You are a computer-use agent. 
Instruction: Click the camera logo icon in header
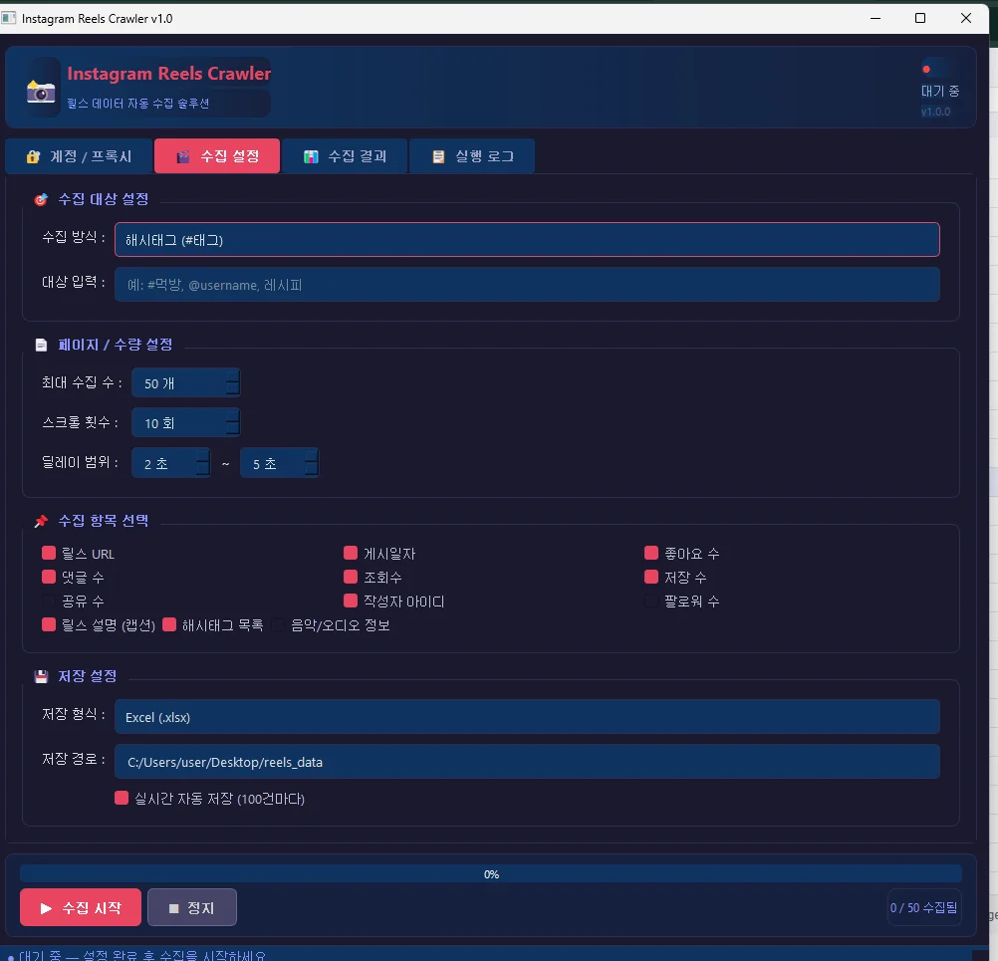[x=41, y=91]
